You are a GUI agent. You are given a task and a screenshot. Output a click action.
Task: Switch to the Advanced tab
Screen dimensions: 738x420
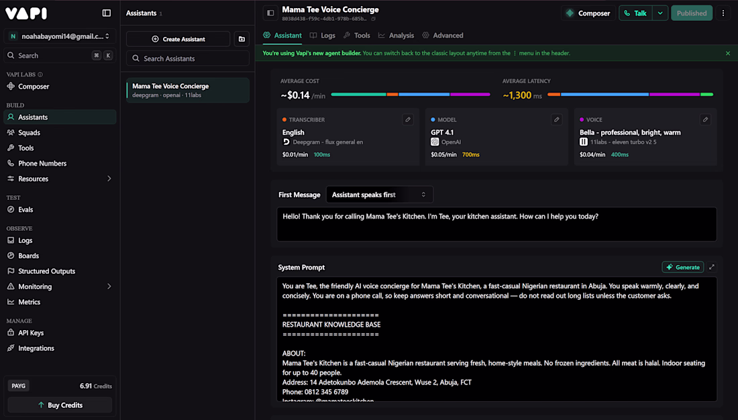click(x=443, y=36)
